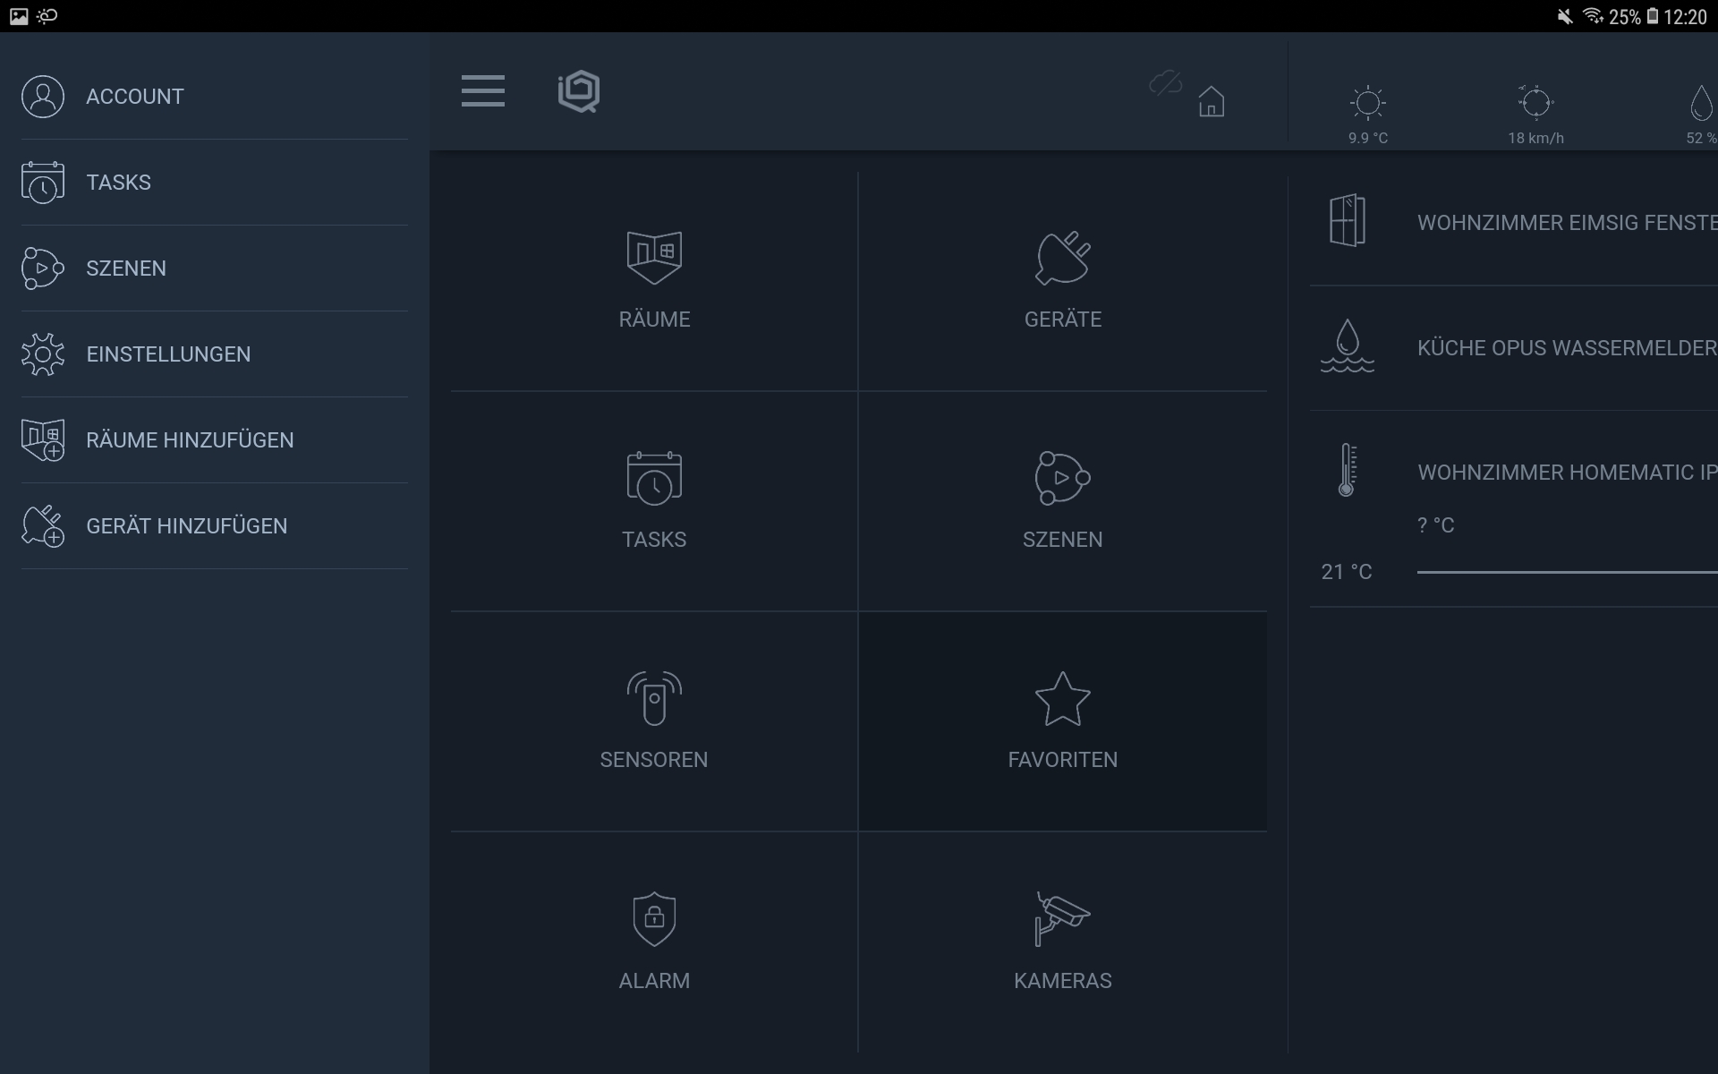Screen dimensions: 1718x1074
Task: Tap the home icon in header
Action: pos(1211,101)
